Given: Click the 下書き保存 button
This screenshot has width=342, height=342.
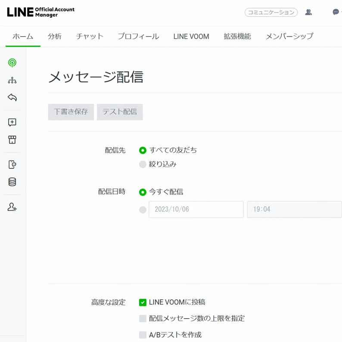Looking at the screenshot, I should [x=71, y=112].
